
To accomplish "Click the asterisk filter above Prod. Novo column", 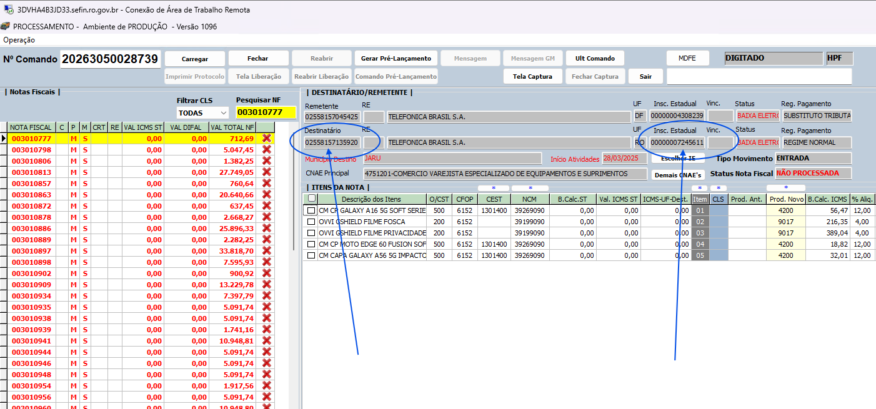I will coord(785,188).
